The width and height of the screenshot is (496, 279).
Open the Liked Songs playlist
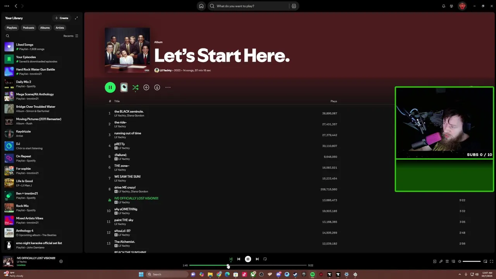click(41, 46)
